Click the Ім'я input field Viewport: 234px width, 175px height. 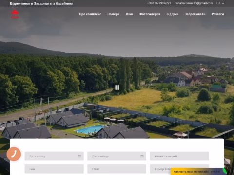tap(54, 169)
